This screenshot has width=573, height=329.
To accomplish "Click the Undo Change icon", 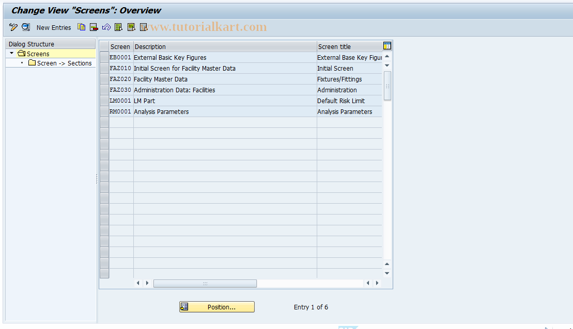I will [x=106, y=27].
